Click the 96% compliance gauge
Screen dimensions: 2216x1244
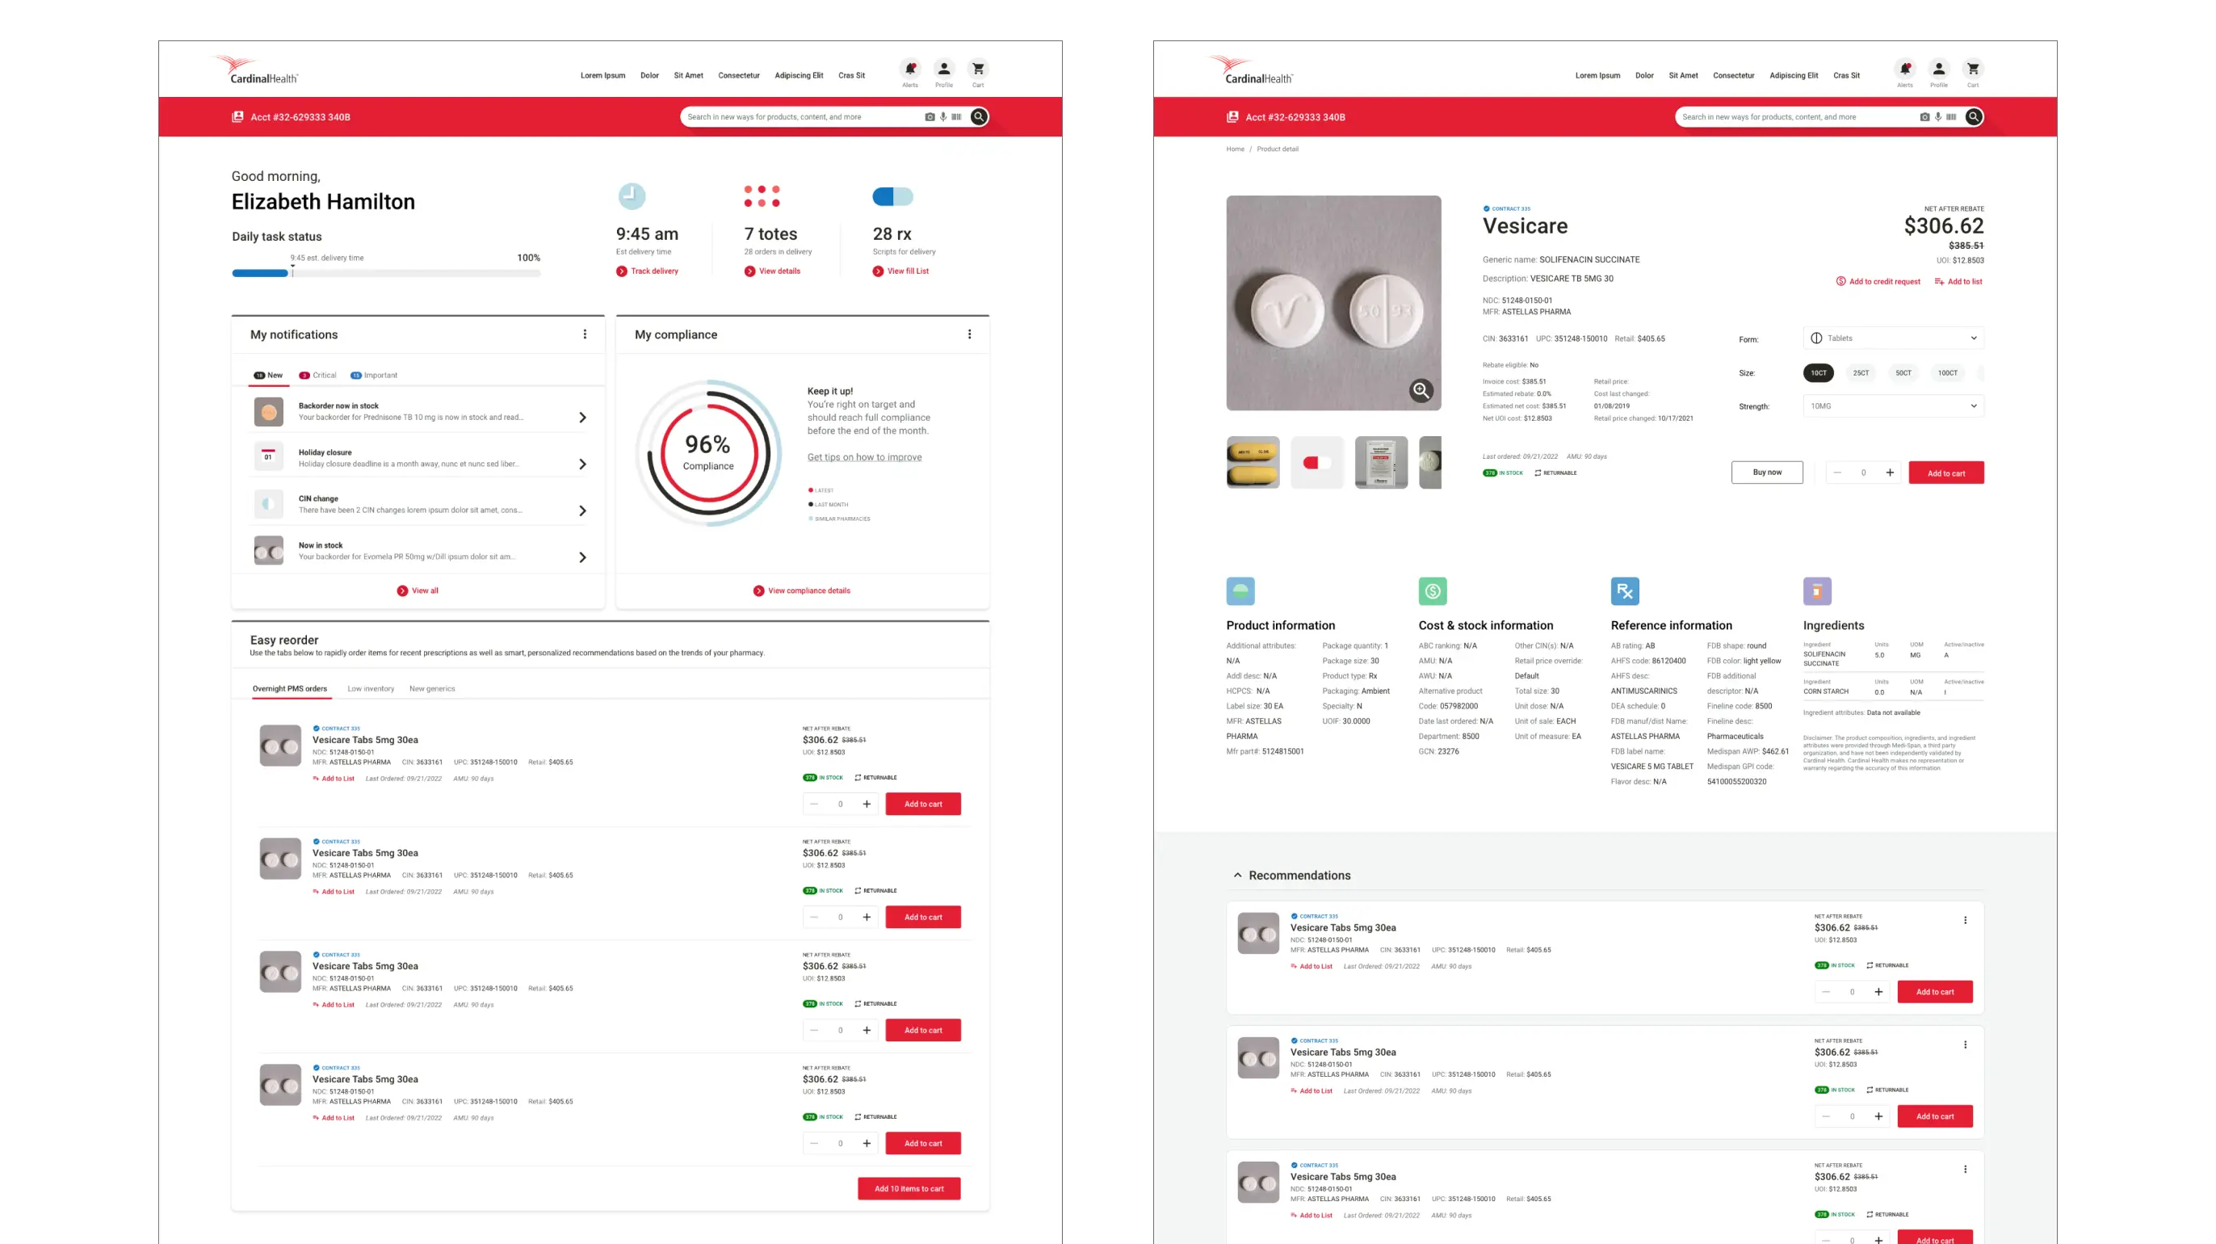point(709,453)
